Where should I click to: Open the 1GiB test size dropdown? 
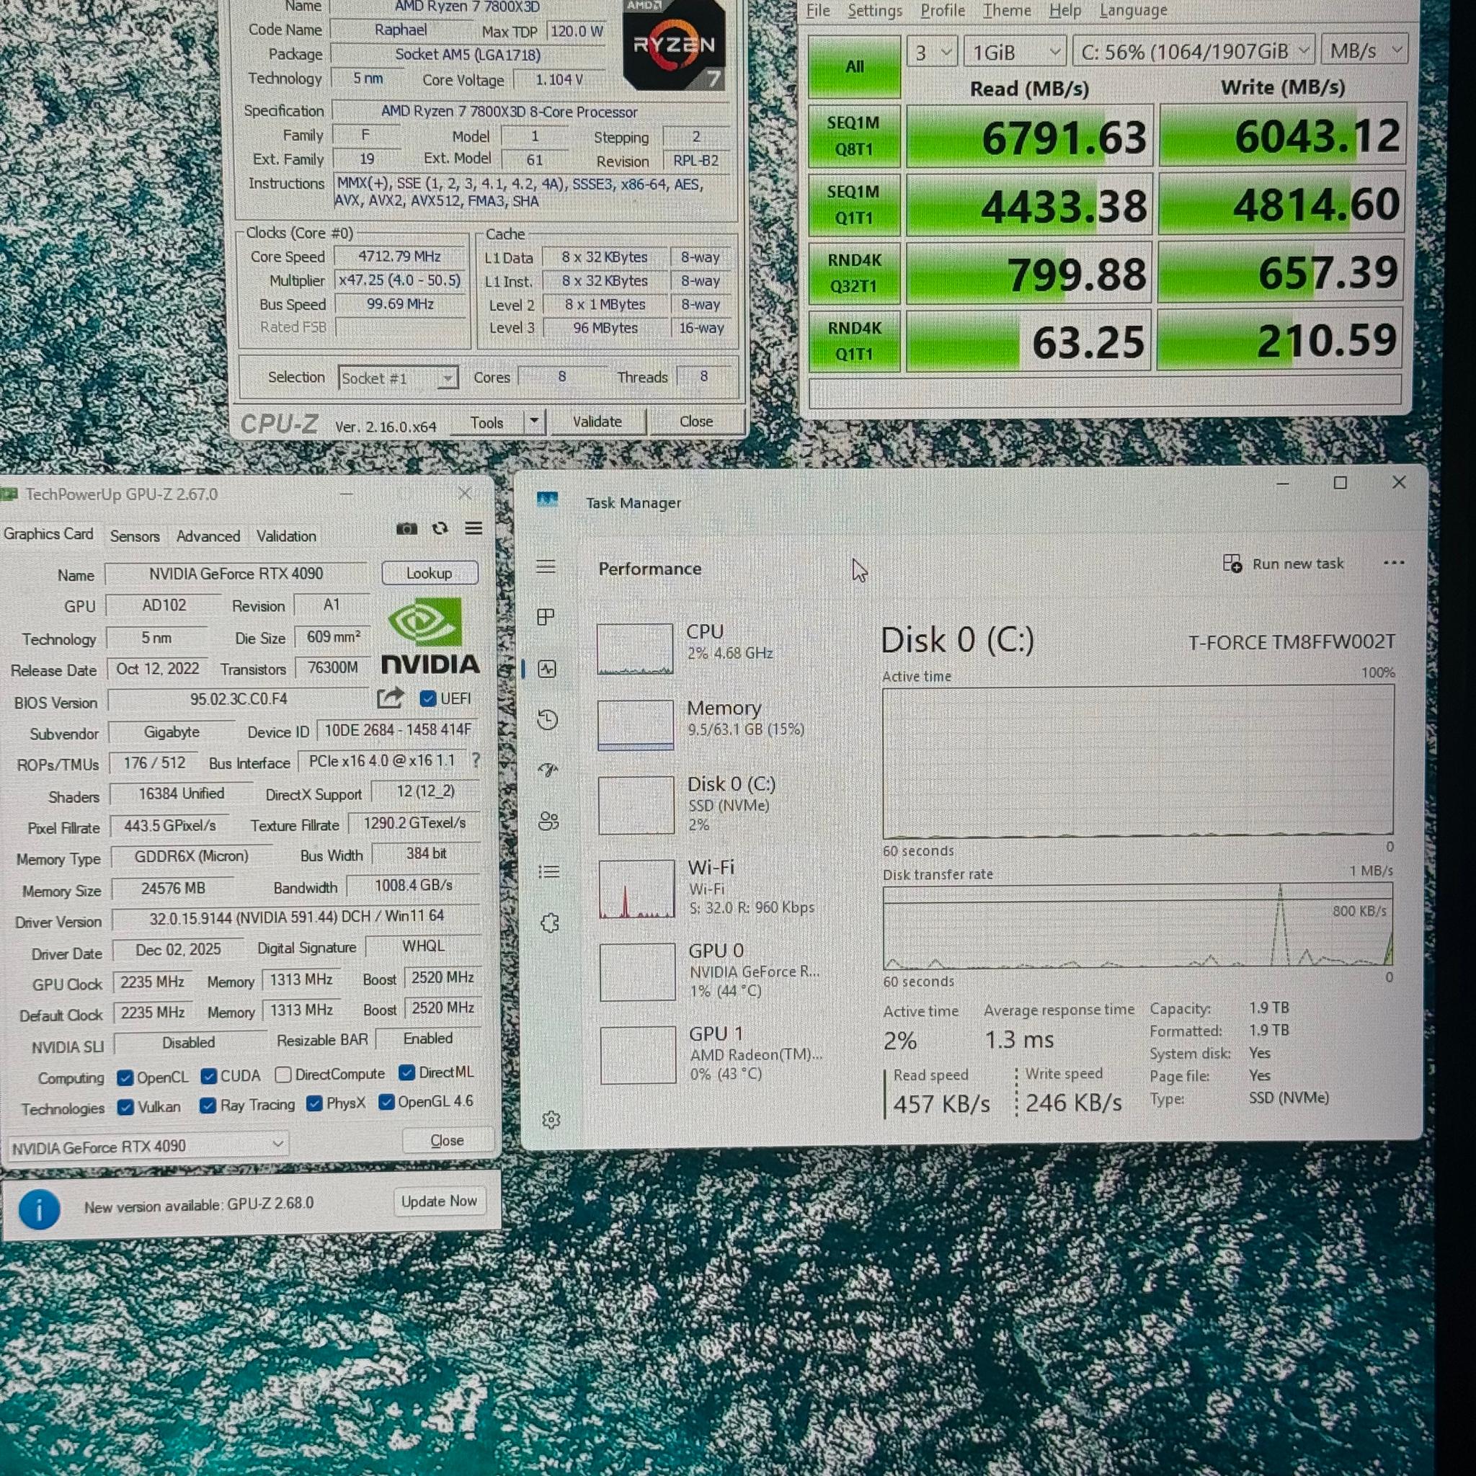point(1015,52)
